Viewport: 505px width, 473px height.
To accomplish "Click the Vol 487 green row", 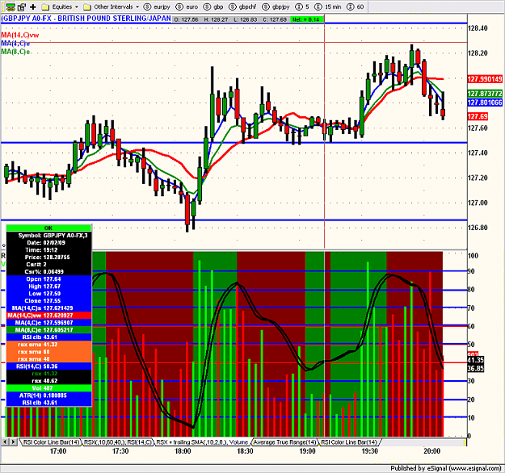I will coord(49,388).
